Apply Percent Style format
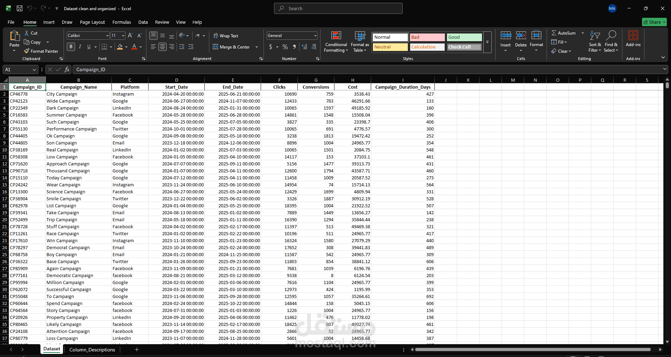The image size is (671, 357). pyautogui.click(x=285, y=47)
